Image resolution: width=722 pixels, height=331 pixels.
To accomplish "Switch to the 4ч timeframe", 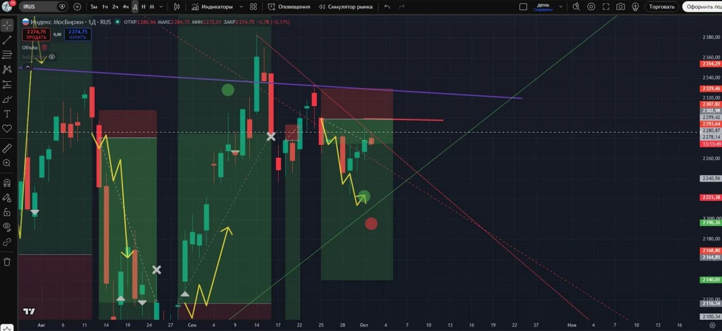I will (x=125, y=7).
